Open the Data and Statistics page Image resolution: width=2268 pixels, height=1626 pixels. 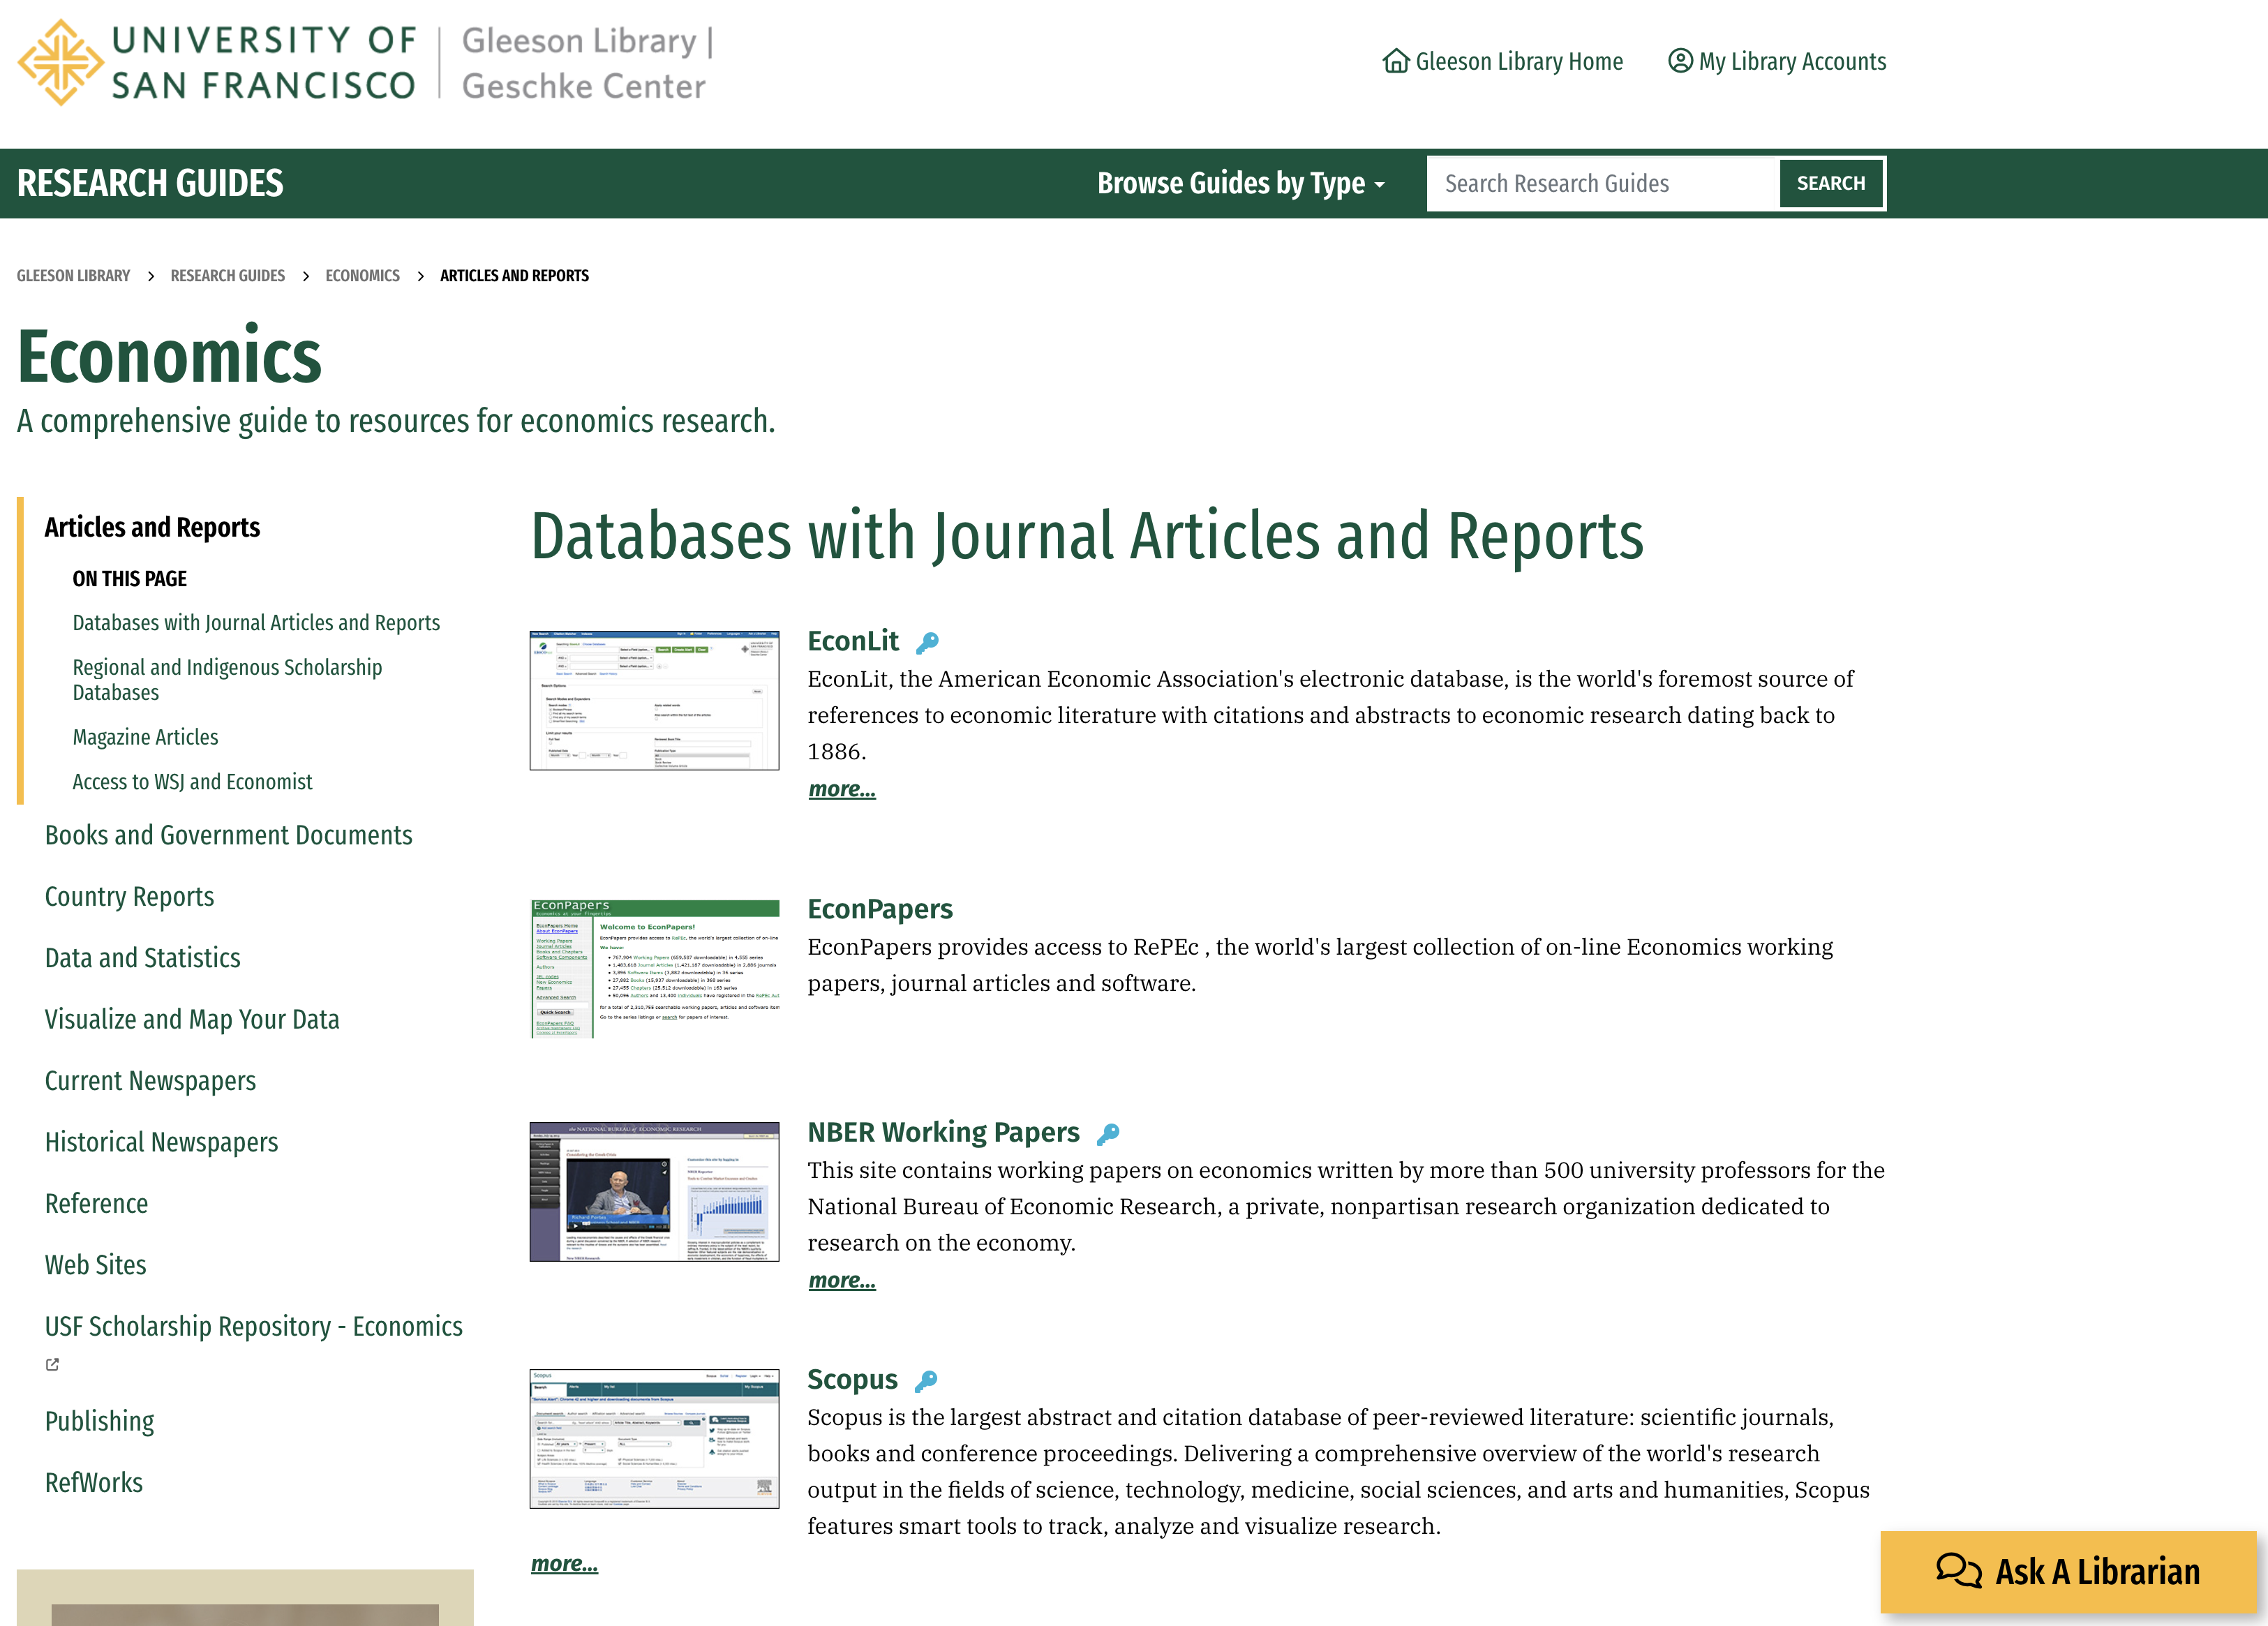pos(142,958)
